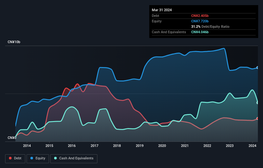
Task: Click the 2020 x-axis label
Action: coord(162,146)
